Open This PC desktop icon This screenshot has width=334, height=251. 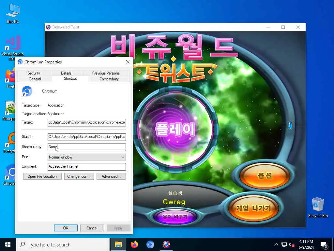[13, 13]
